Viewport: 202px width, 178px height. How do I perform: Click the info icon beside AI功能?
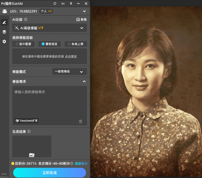click(26, 19)
